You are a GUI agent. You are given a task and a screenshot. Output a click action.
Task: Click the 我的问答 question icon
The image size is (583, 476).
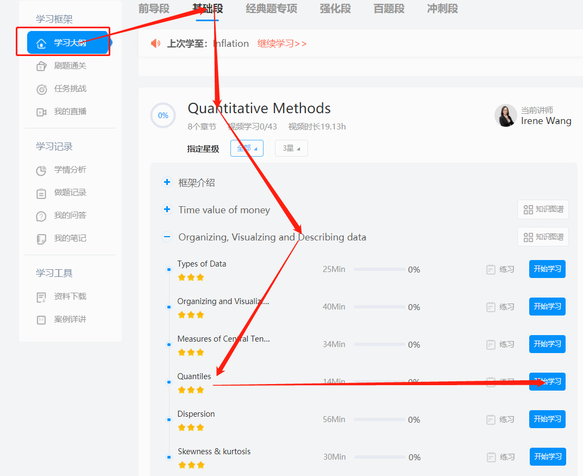[x=41, y=216]
